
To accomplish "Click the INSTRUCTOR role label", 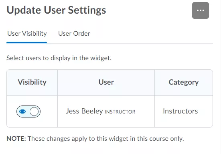I will (x=120, y=112).
